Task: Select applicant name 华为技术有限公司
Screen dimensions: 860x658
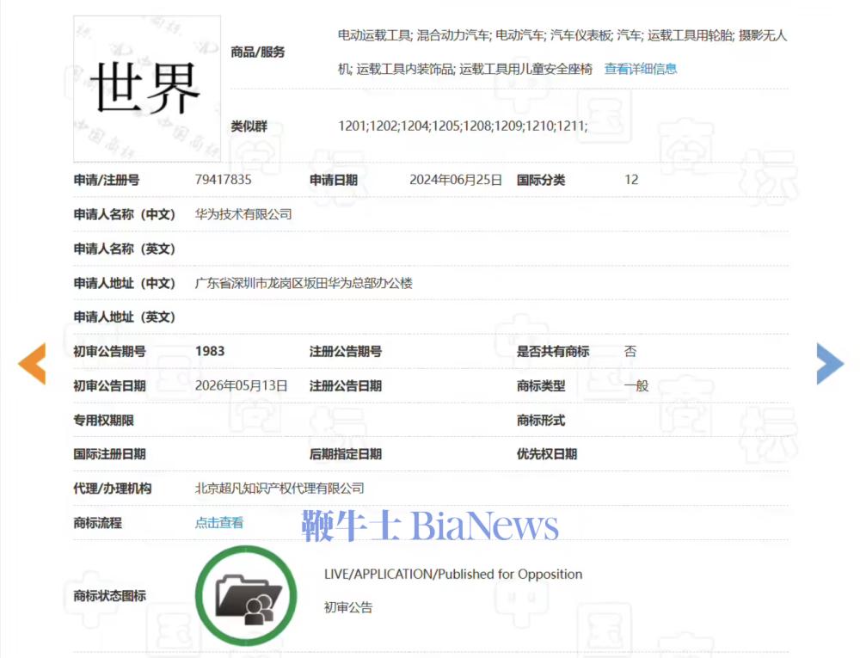Action: [x=243, y=214]
